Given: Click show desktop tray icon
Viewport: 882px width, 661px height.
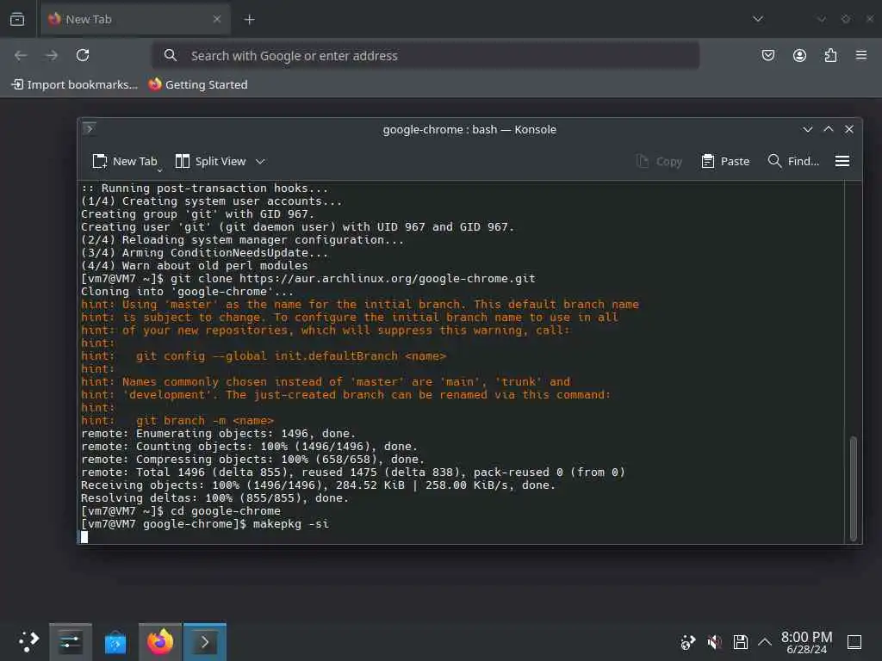Looking at the screenshot, I should click(x=854, y=642).
